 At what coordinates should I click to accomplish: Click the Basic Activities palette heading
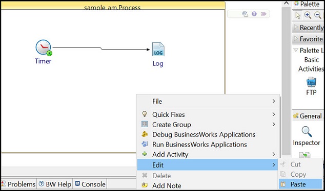(311, 64)
